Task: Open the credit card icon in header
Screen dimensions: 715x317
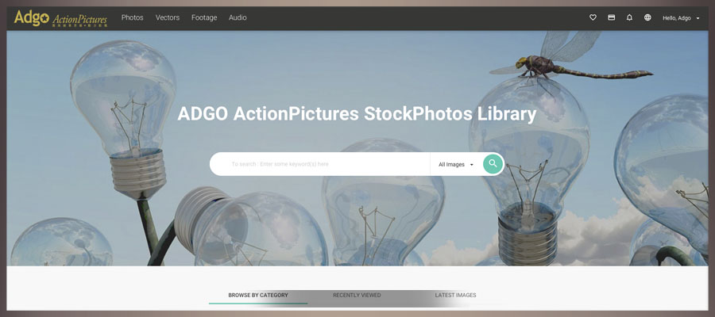Action: (612, 17)
